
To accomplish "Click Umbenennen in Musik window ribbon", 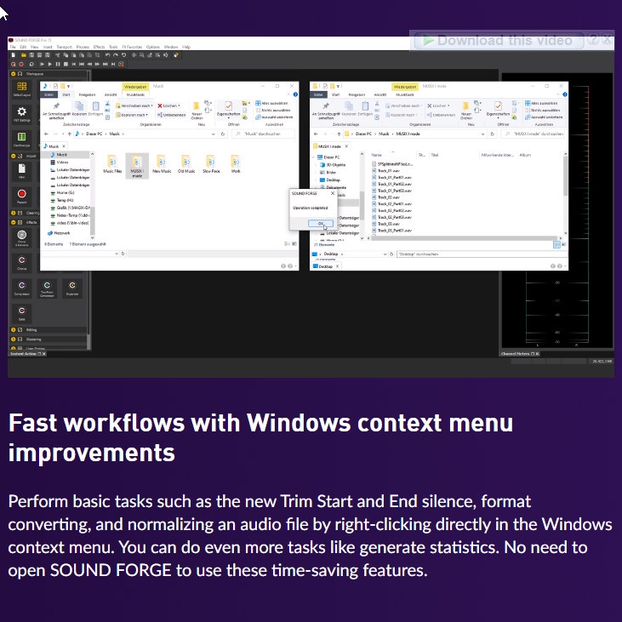I will (x=171, y=115).
